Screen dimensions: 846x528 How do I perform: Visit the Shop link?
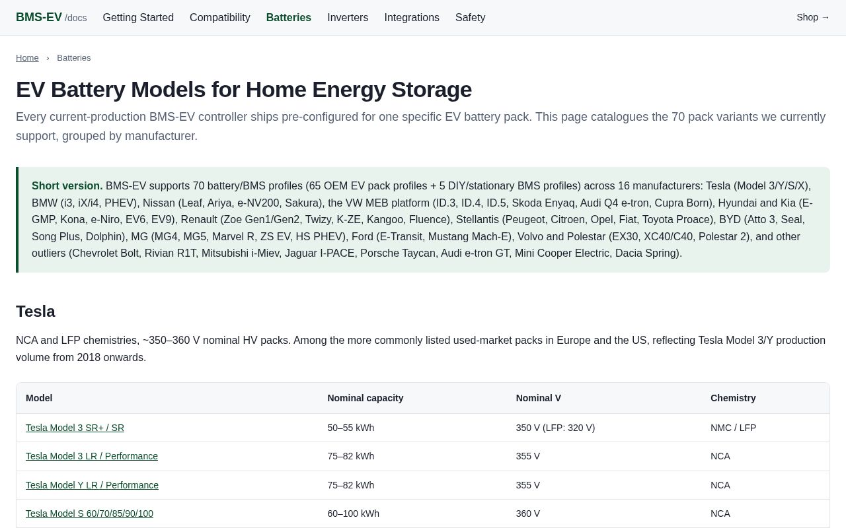813,18
